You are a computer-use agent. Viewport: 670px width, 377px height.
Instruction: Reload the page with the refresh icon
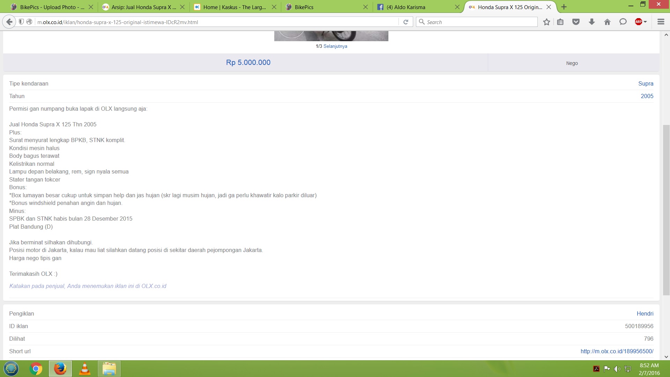point(406,22)
